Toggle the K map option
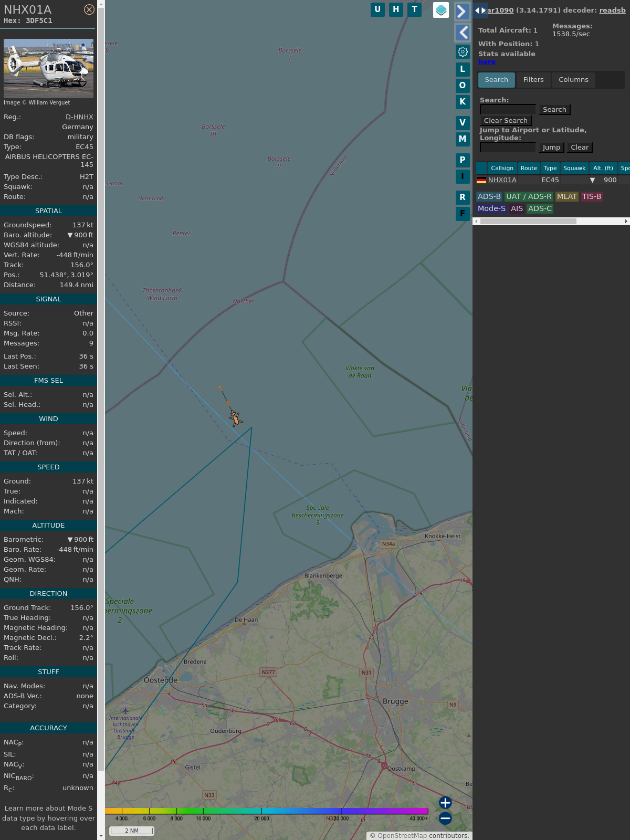Image resolution: width=630 pixels, height=840 pixels. [463, 101]
